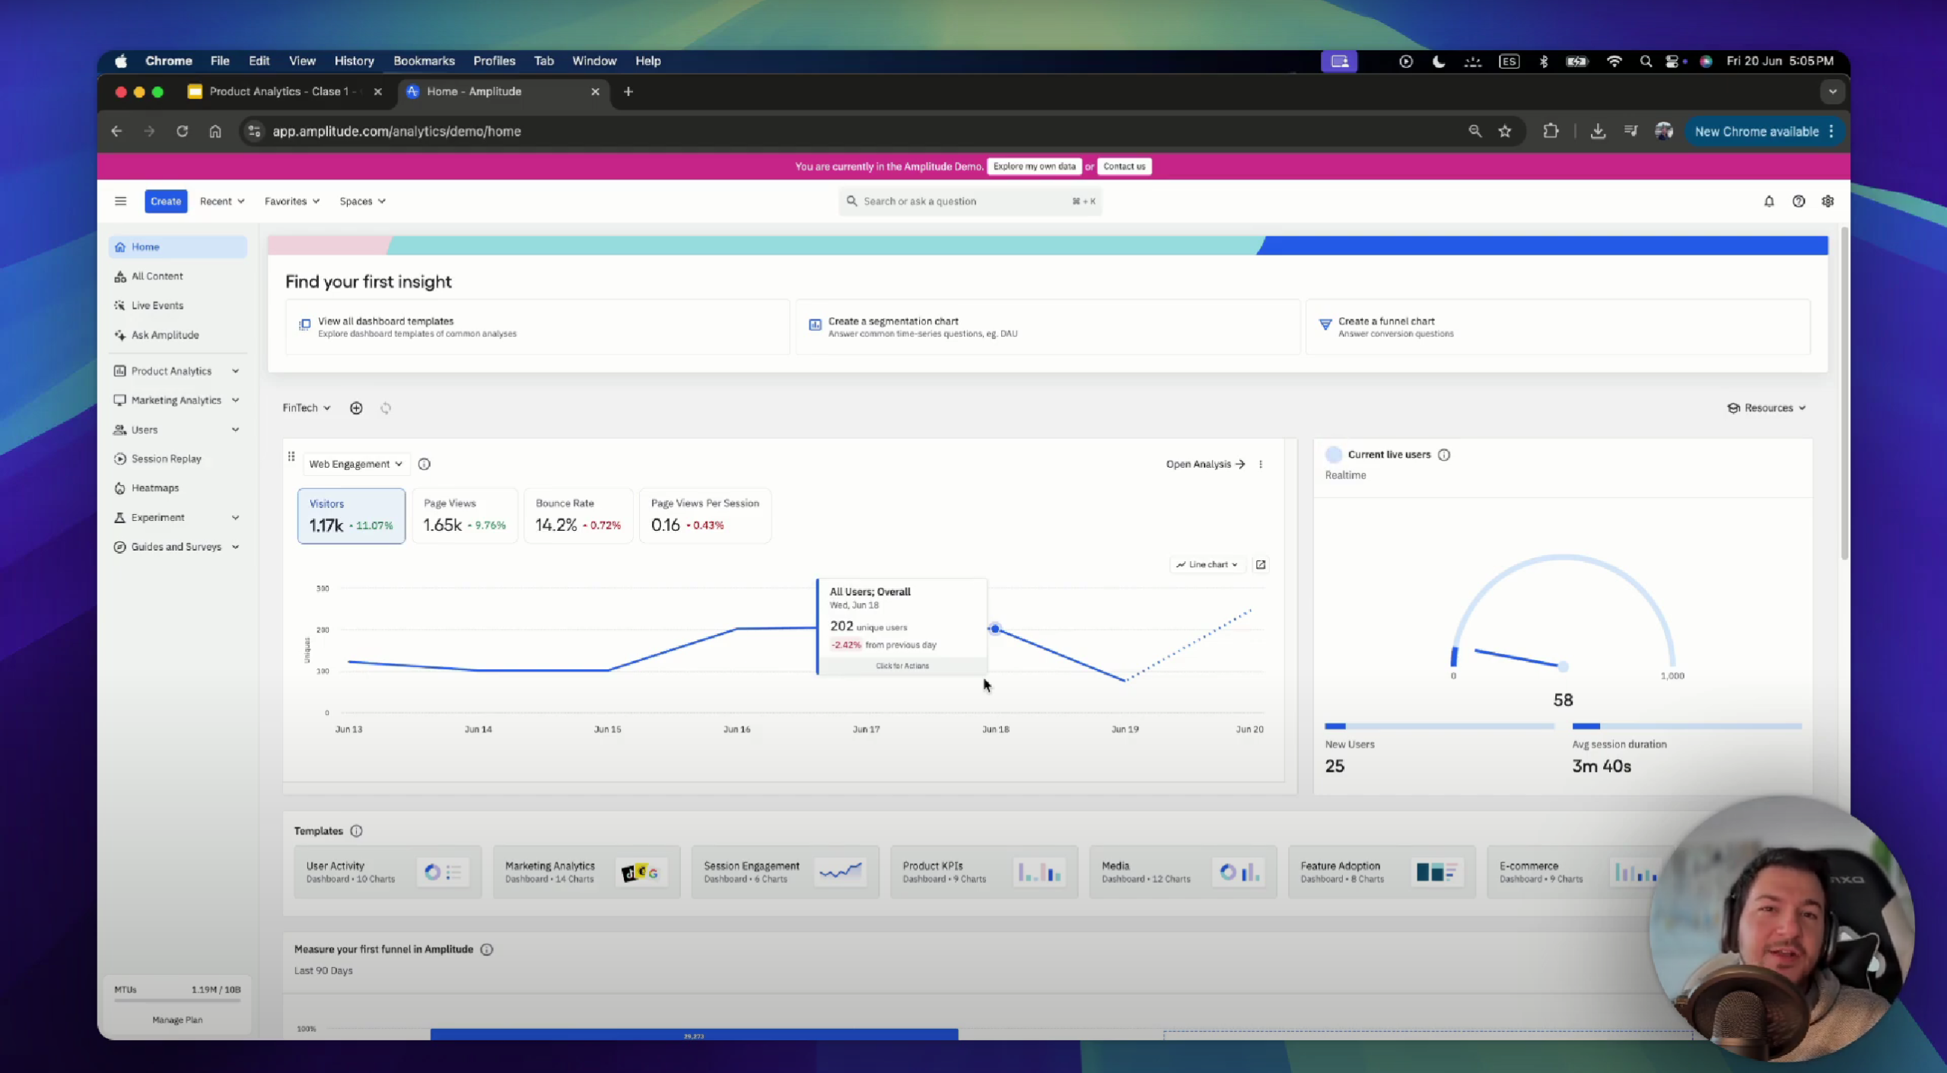
Task: Click Manage Plan button
Action: 177,1020
